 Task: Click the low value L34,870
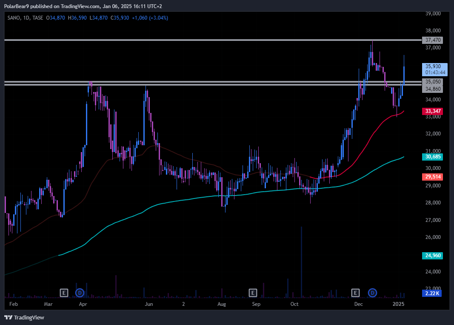99,18
